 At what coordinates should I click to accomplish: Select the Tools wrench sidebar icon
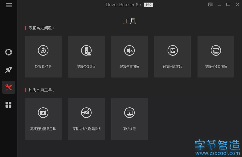pyautogui.click(x=9, y=87)
